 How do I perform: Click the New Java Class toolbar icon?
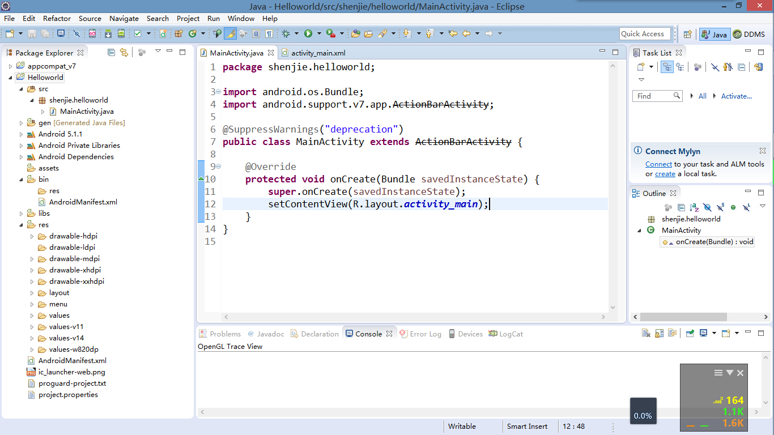193,33
